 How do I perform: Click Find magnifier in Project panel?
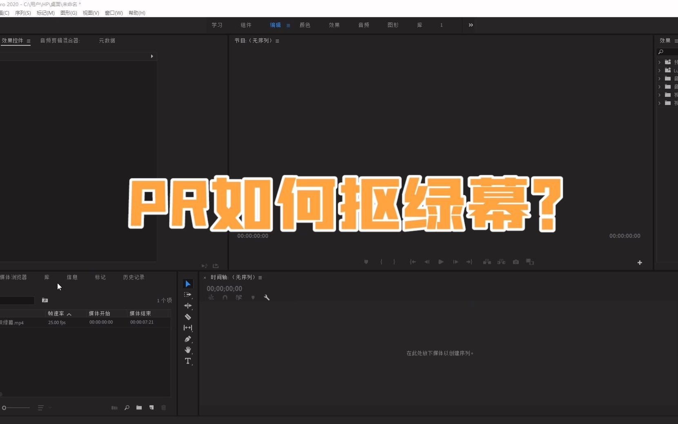(x=127, y=408)
